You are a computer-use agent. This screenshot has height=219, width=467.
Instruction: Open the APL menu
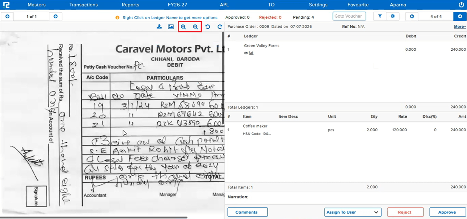pyautogui.click(x=224, y=5)
